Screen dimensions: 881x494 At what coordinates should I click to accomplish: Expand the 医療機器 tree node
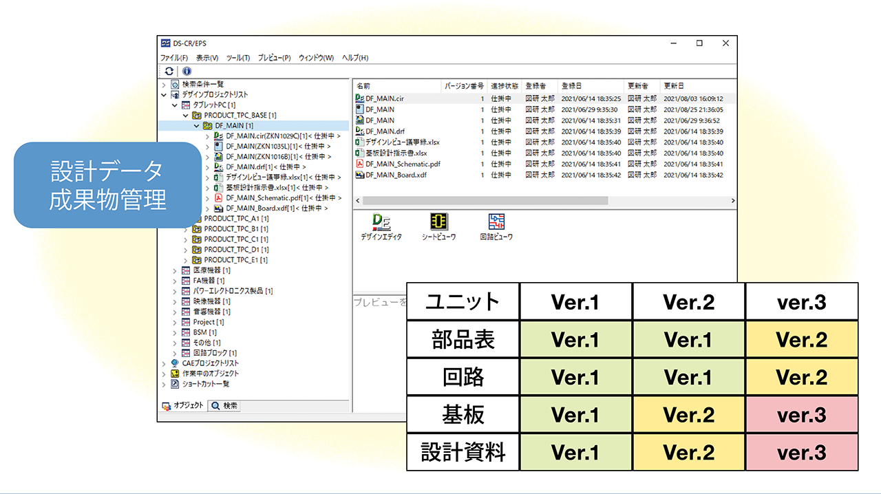click(x=175, y=270)
